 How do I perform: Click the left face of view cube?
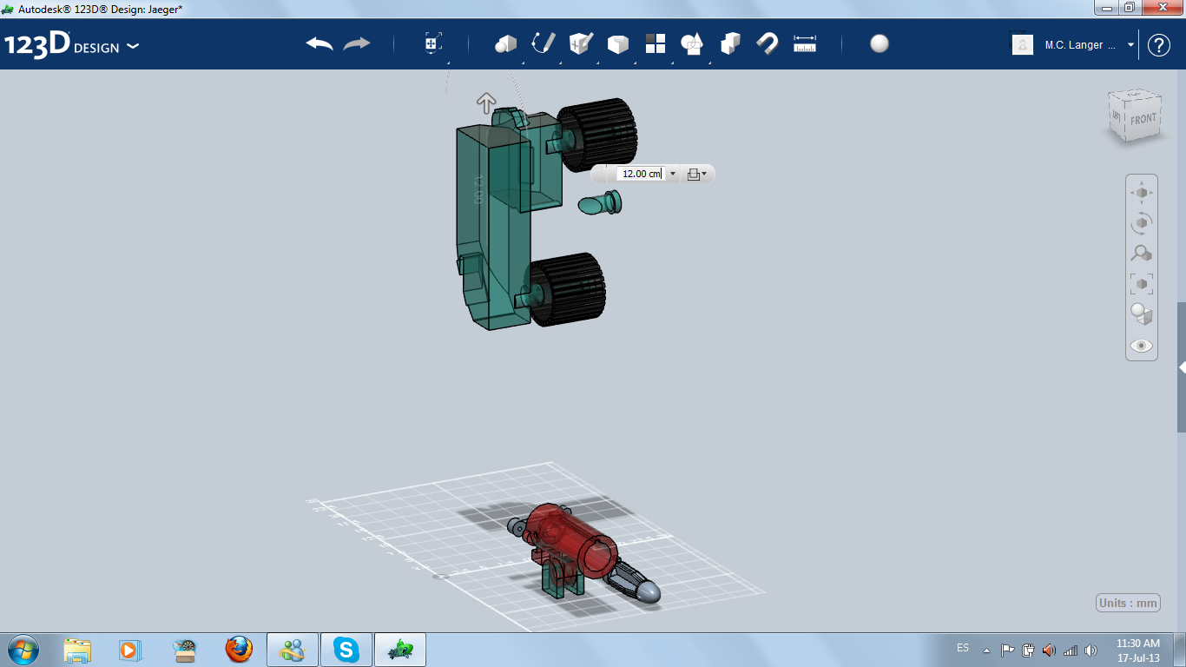click(x=1117, y=115)
